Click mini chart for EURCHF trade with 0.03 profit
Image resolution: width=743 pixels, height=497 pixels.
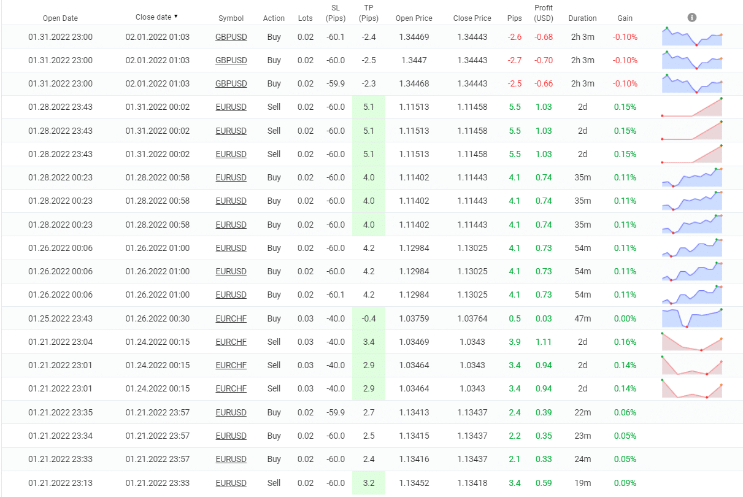point(692,318)
